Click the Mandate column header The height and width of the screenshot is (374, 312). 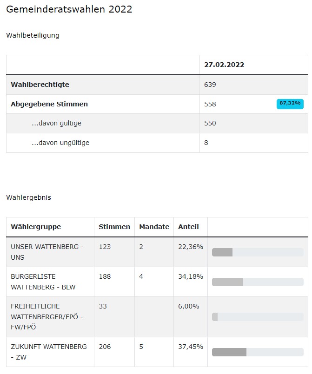point(154,227)
